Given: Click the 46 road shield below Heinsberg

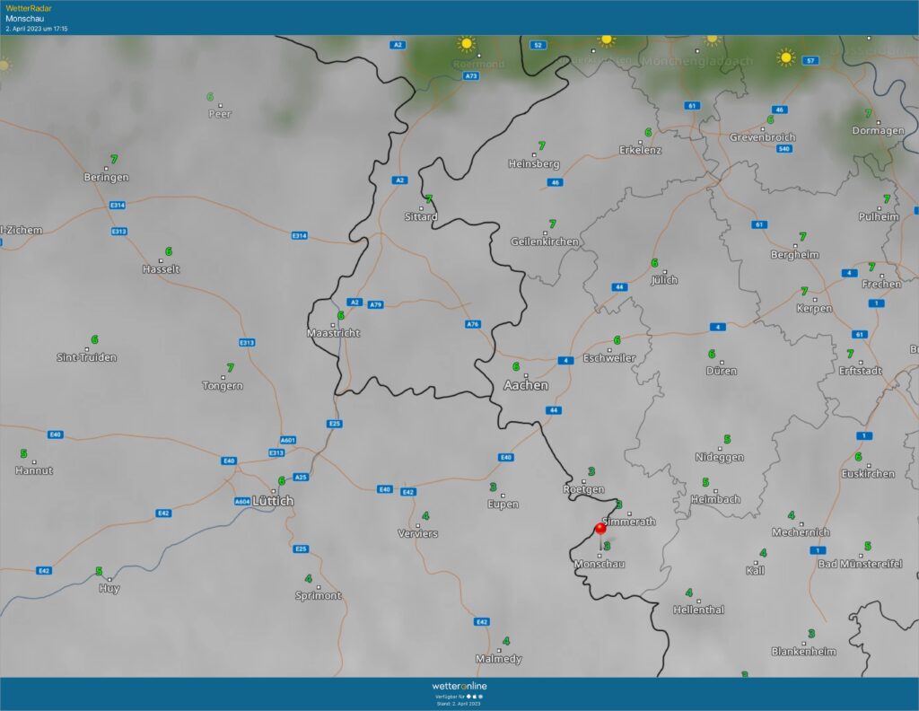Looking at the screenshot, I should pos(555,182).
